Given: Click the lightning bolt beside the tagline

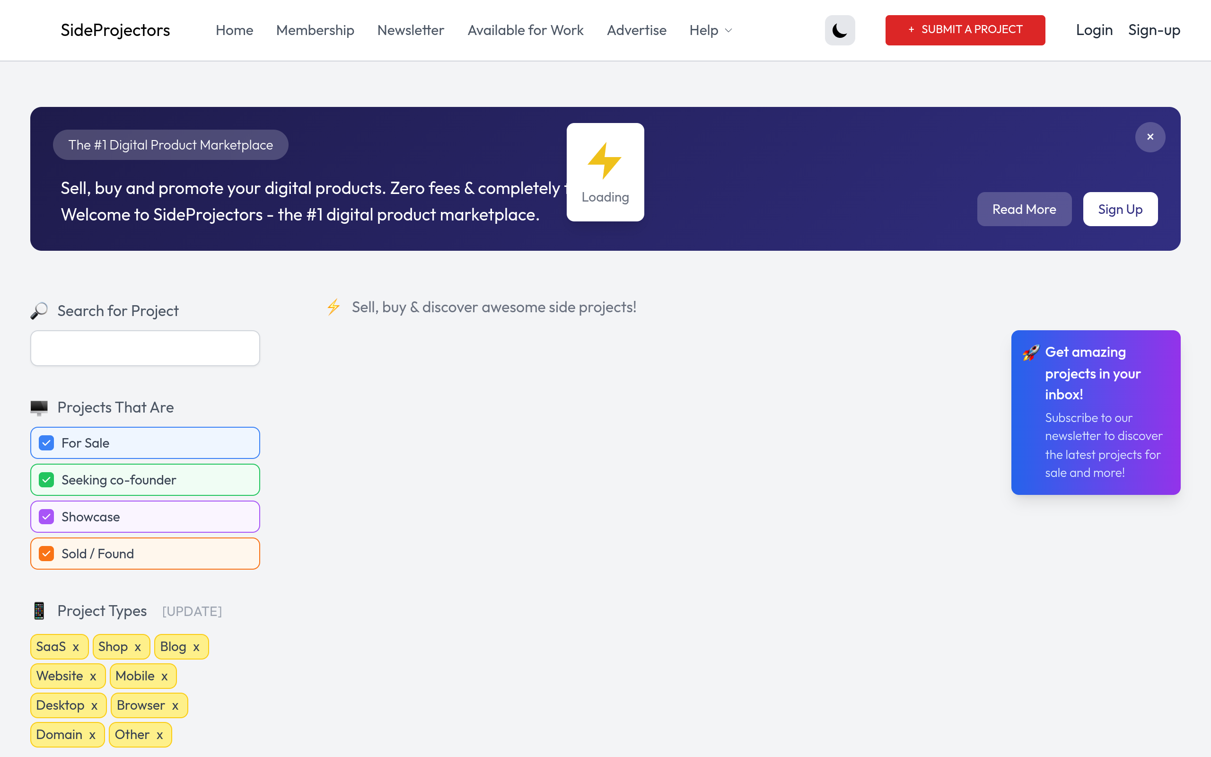Looking at the screenshot, I should tap(333, 307).
